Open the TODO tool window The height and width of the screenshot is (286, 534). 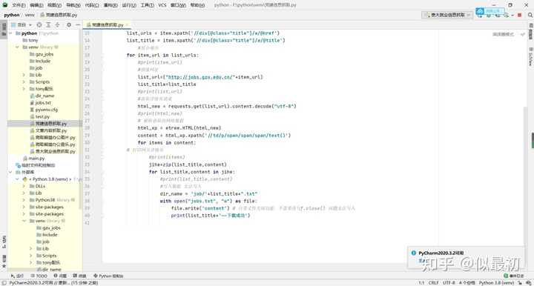click(39, 276)
